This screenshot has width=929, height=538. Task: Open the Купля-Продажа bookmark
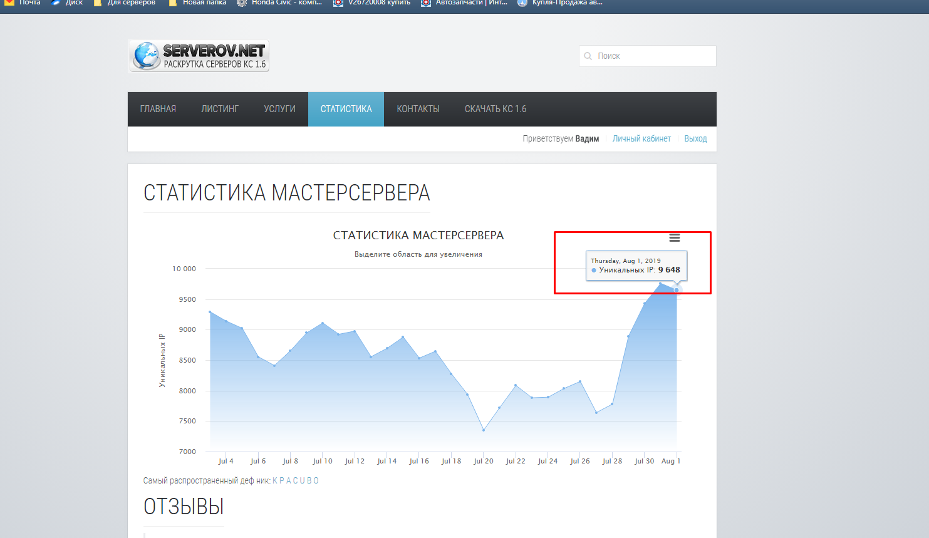(x=560, y=3)
